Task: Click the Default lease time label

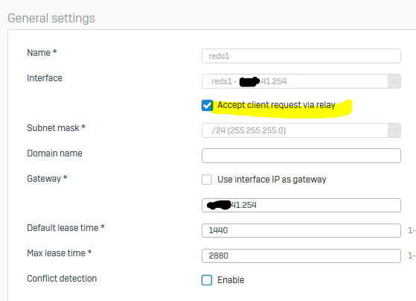Action: (x=65, y=228)
